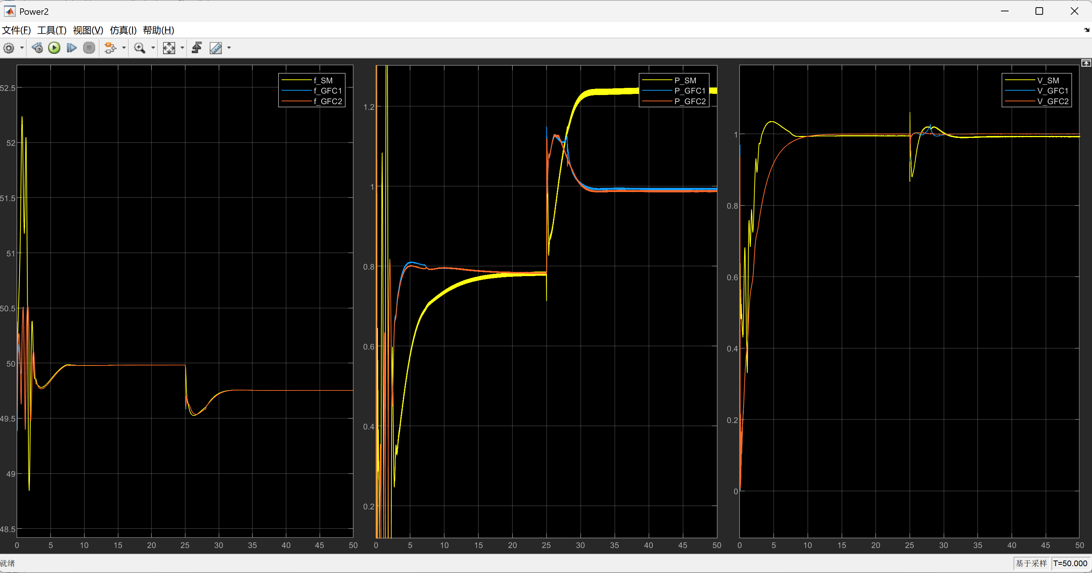This screenshot has height=573, width=1092.
Task: Close the Power2 scope window
Action: [x=1074, y=11]
